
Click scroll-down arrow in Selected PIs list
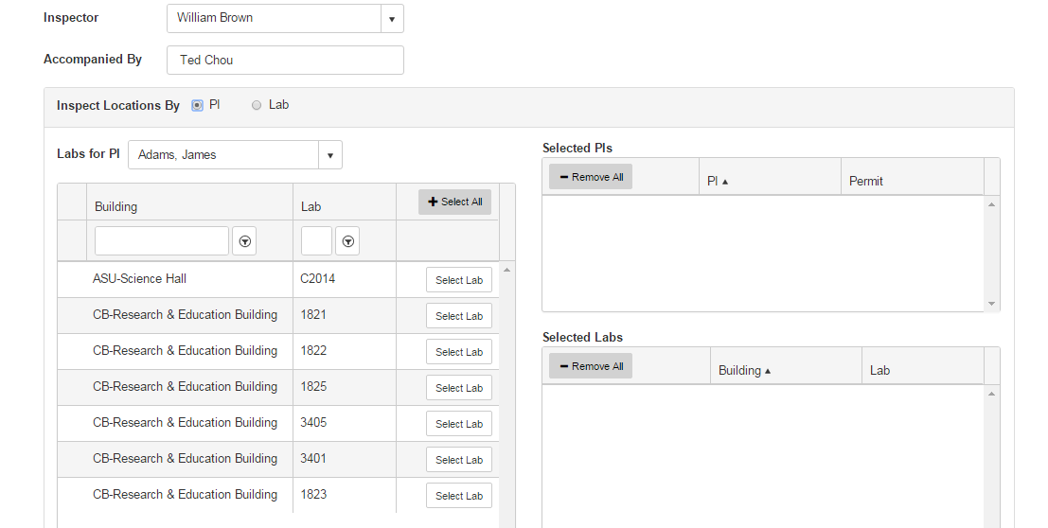pyautogui.click(x=992, y=304)
